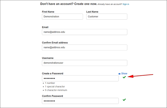
Task: Click the '1 special character' requirement text
Action: pos(55,87)
